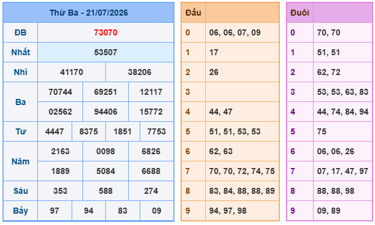Select the first prize number 53507
This screenshot has height=225, width=375.
click(x=105, y=52)
